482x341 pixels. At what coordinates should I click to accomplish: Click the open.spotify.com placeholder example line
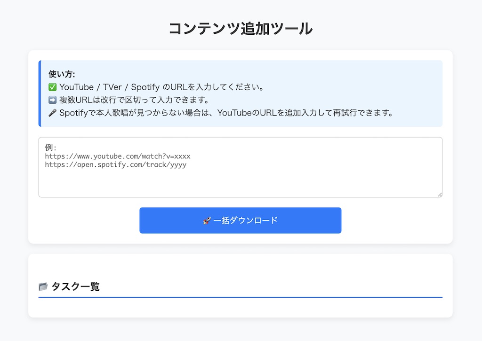coord(116,164)
